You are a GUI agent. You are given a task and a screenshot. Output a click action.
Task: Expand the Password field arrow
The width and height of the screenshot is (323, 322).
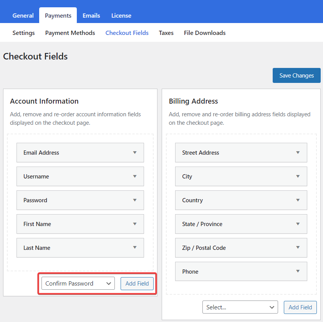(135, 200)
